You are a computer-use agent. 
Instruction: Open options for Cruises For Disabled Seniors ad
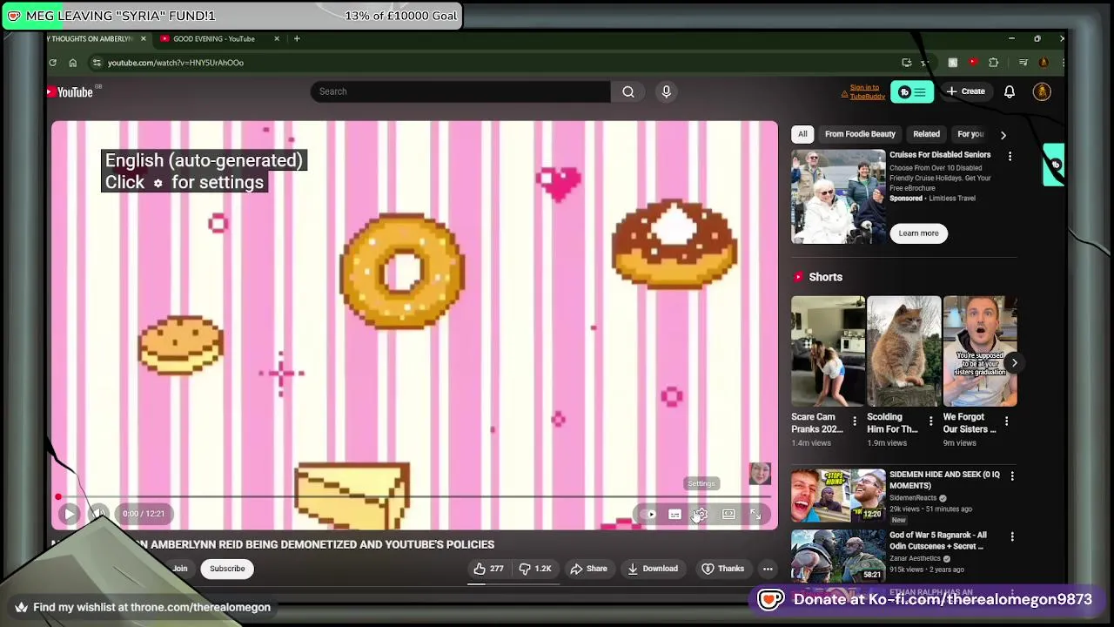coord(1010,156)
